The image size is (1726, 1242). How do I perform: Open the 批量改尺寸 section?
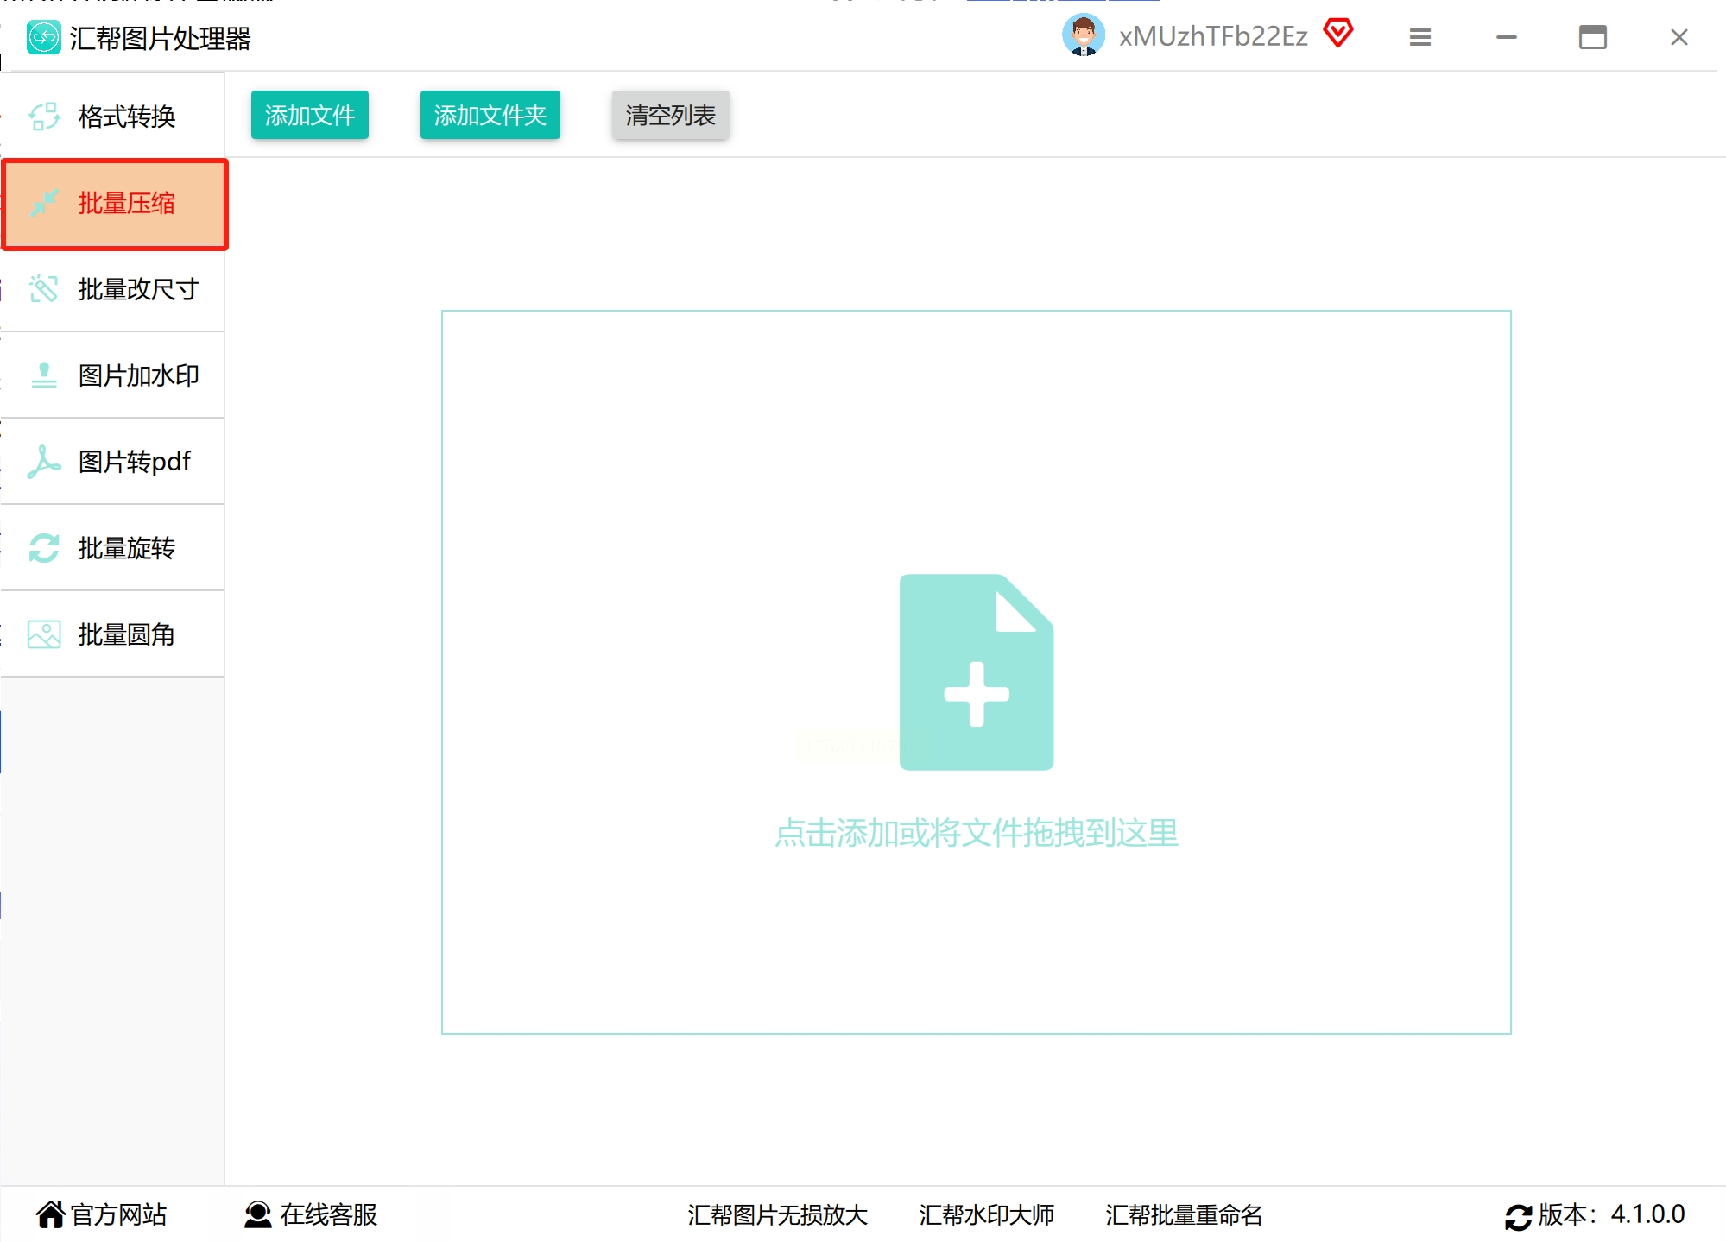[x=113, y=289]
